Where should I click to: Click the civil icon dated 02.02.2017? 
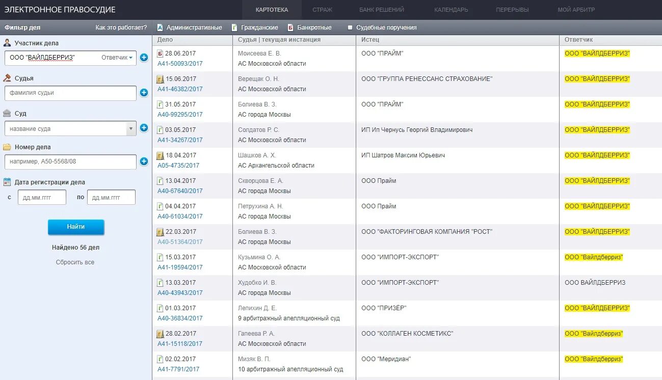click(160, 359)
